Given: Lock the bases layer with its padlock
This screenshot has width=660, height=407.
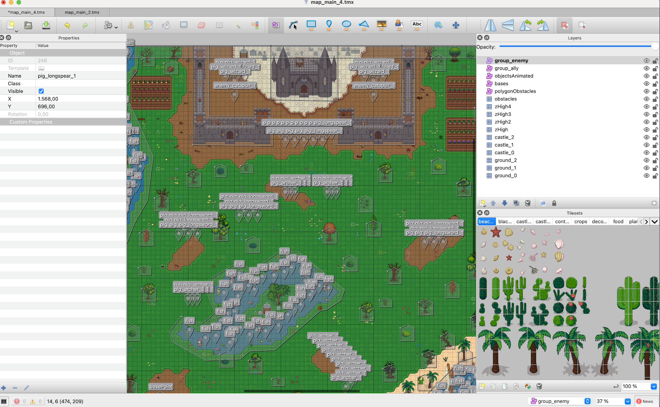Looking at the screenshot, I should pos(655,84).
